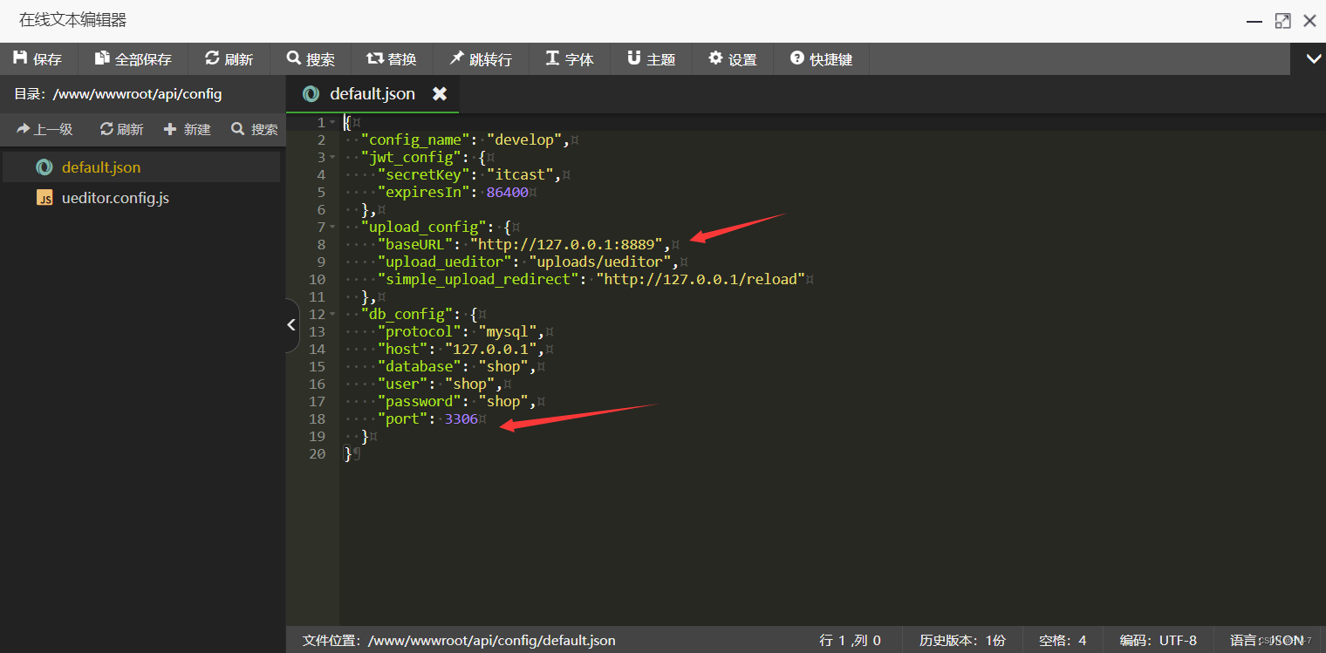The height and width of the screenshot is (653, 1326).
Task: Click line number 20 in the gutter
Action: (317, 453)
